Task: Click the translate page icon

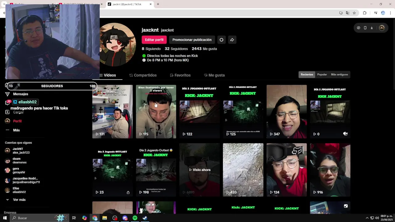Action: pyautogui.click(x=347, y=13)
